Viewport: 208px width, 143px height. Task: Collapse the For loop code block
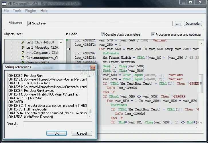tap(68, 49)
